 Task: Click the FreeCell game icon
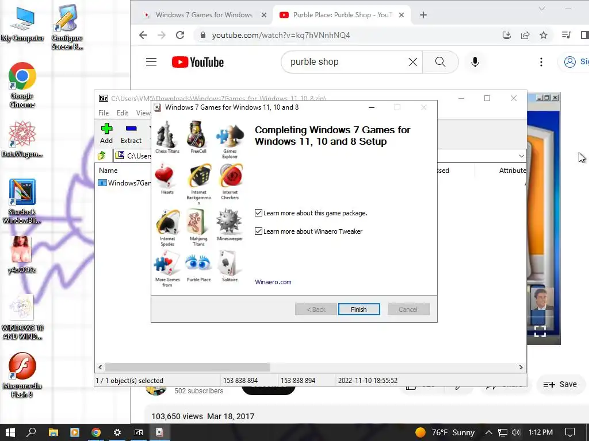198,134
